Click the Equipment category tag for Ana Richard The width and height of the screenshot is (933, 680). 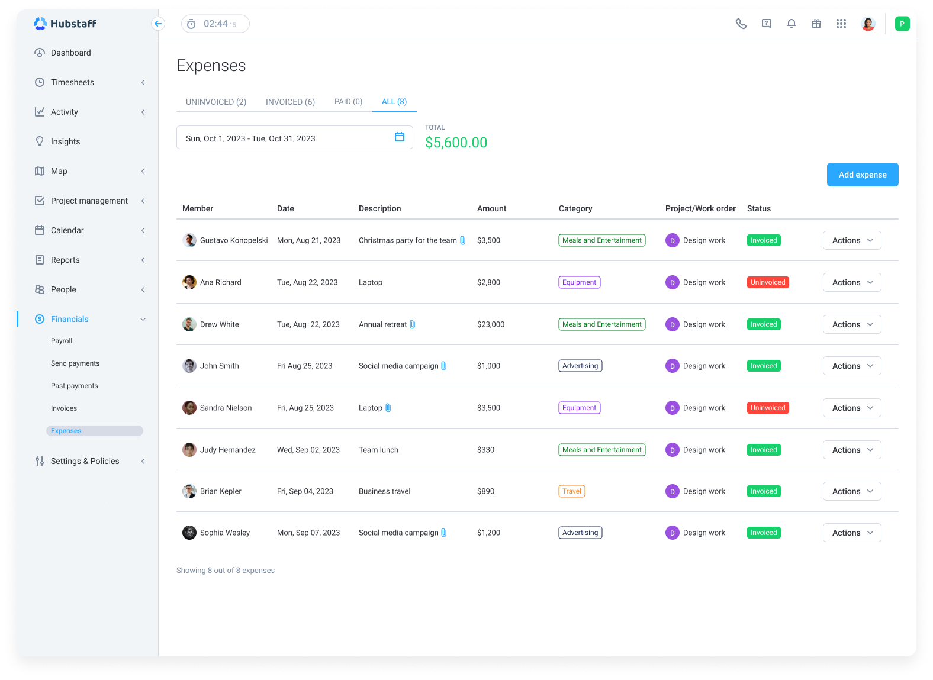[x=579, y=282]
